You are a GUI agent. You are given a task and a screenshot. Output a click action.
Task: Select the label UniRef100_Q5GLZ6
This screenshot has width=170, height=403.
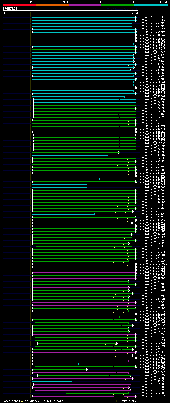click(153, 249)
